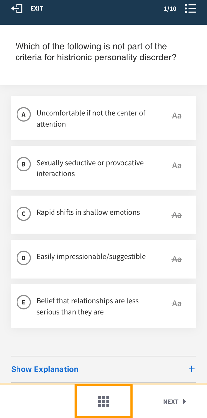Image resolution: width=207 pixels, height=418 pixels.
Task: Click the EXIT text label
Action: [x=37, y=9]
